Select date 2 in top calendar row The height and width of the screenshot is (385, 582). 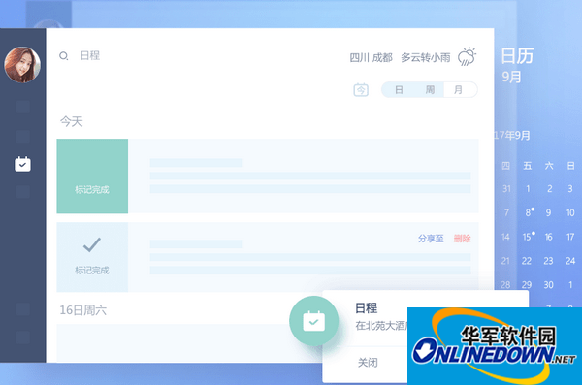click(x=549, y=188)
